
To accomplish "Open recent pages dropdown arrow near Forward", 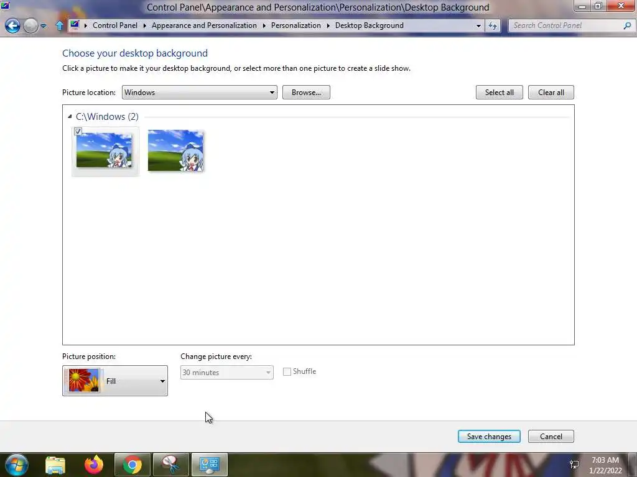I will [x=43, y=26].
